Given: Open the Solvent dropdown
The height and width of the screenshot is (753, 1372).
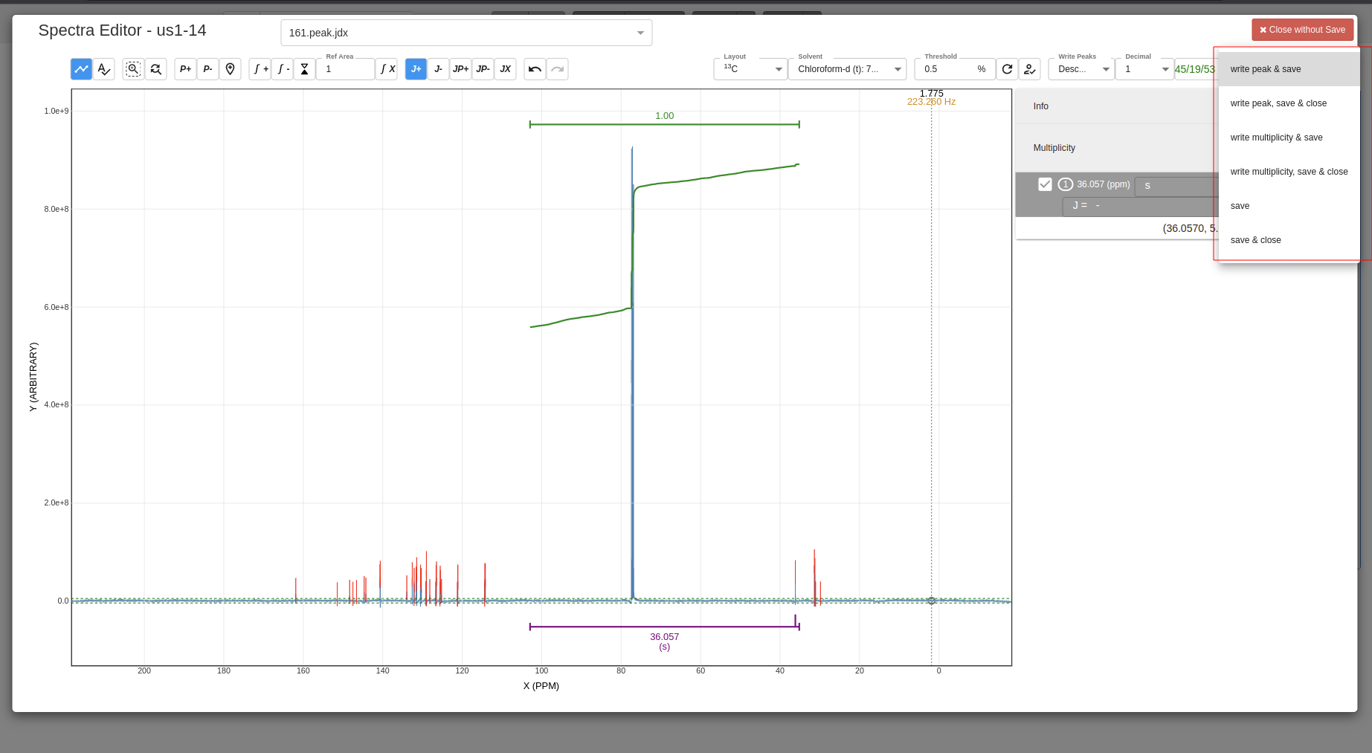Looking at the screenshot, I should (848, 68).
